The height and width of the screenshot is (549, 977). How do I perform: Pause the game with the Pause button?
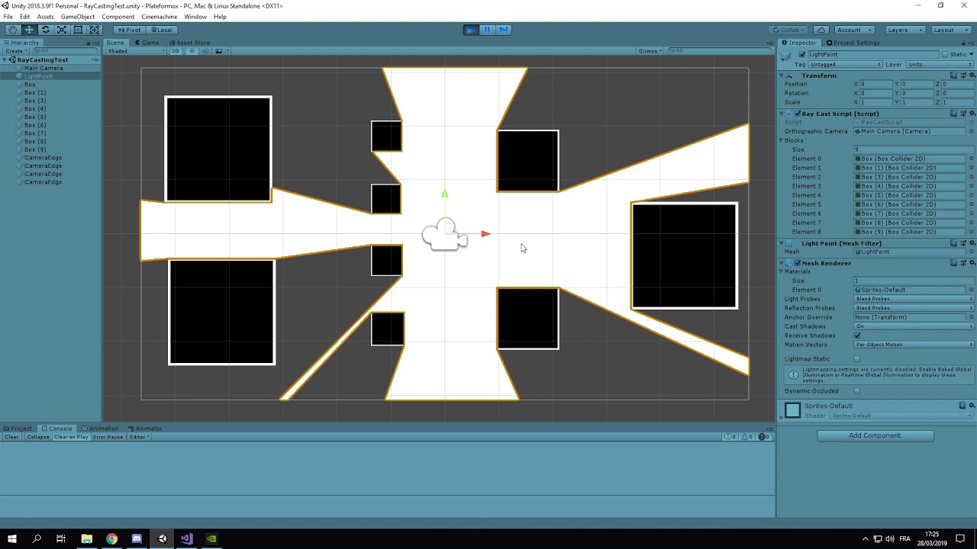coord(486,29)
